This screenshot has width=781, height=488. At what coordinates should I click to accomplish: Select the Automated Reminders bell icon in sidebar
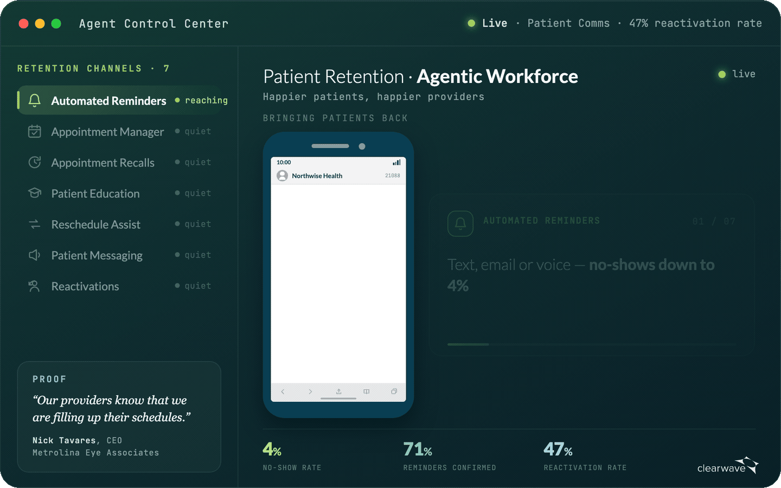[35, 100]
